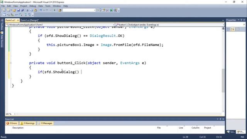Sort Properties alphabetically
The image size is (247, 139).
pos(233,29)
